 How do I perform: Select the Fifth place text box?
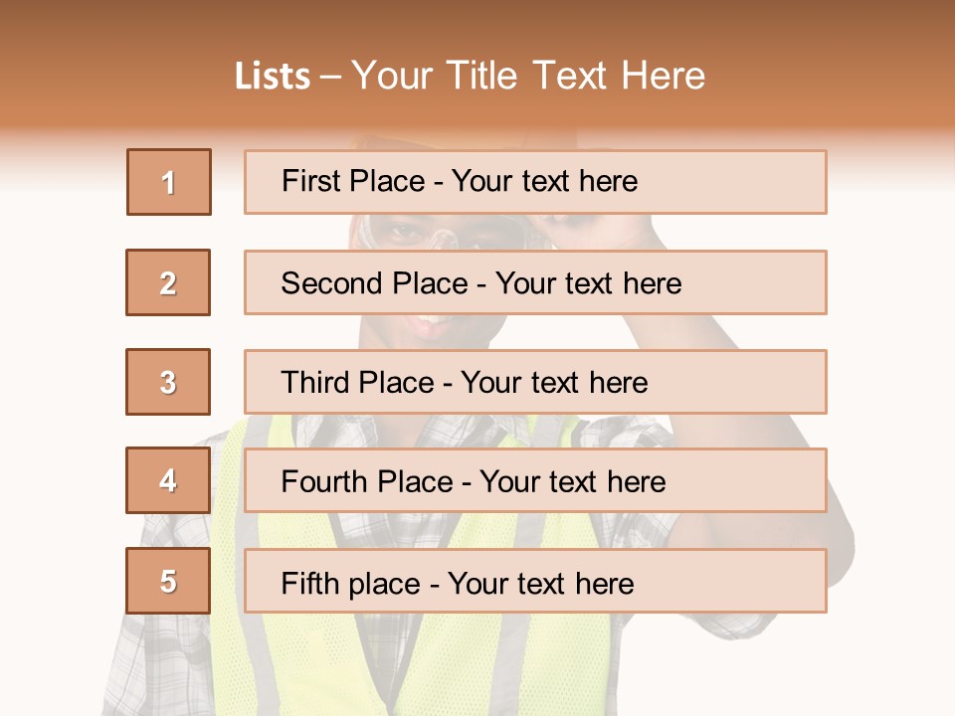[x=535, y=581]
